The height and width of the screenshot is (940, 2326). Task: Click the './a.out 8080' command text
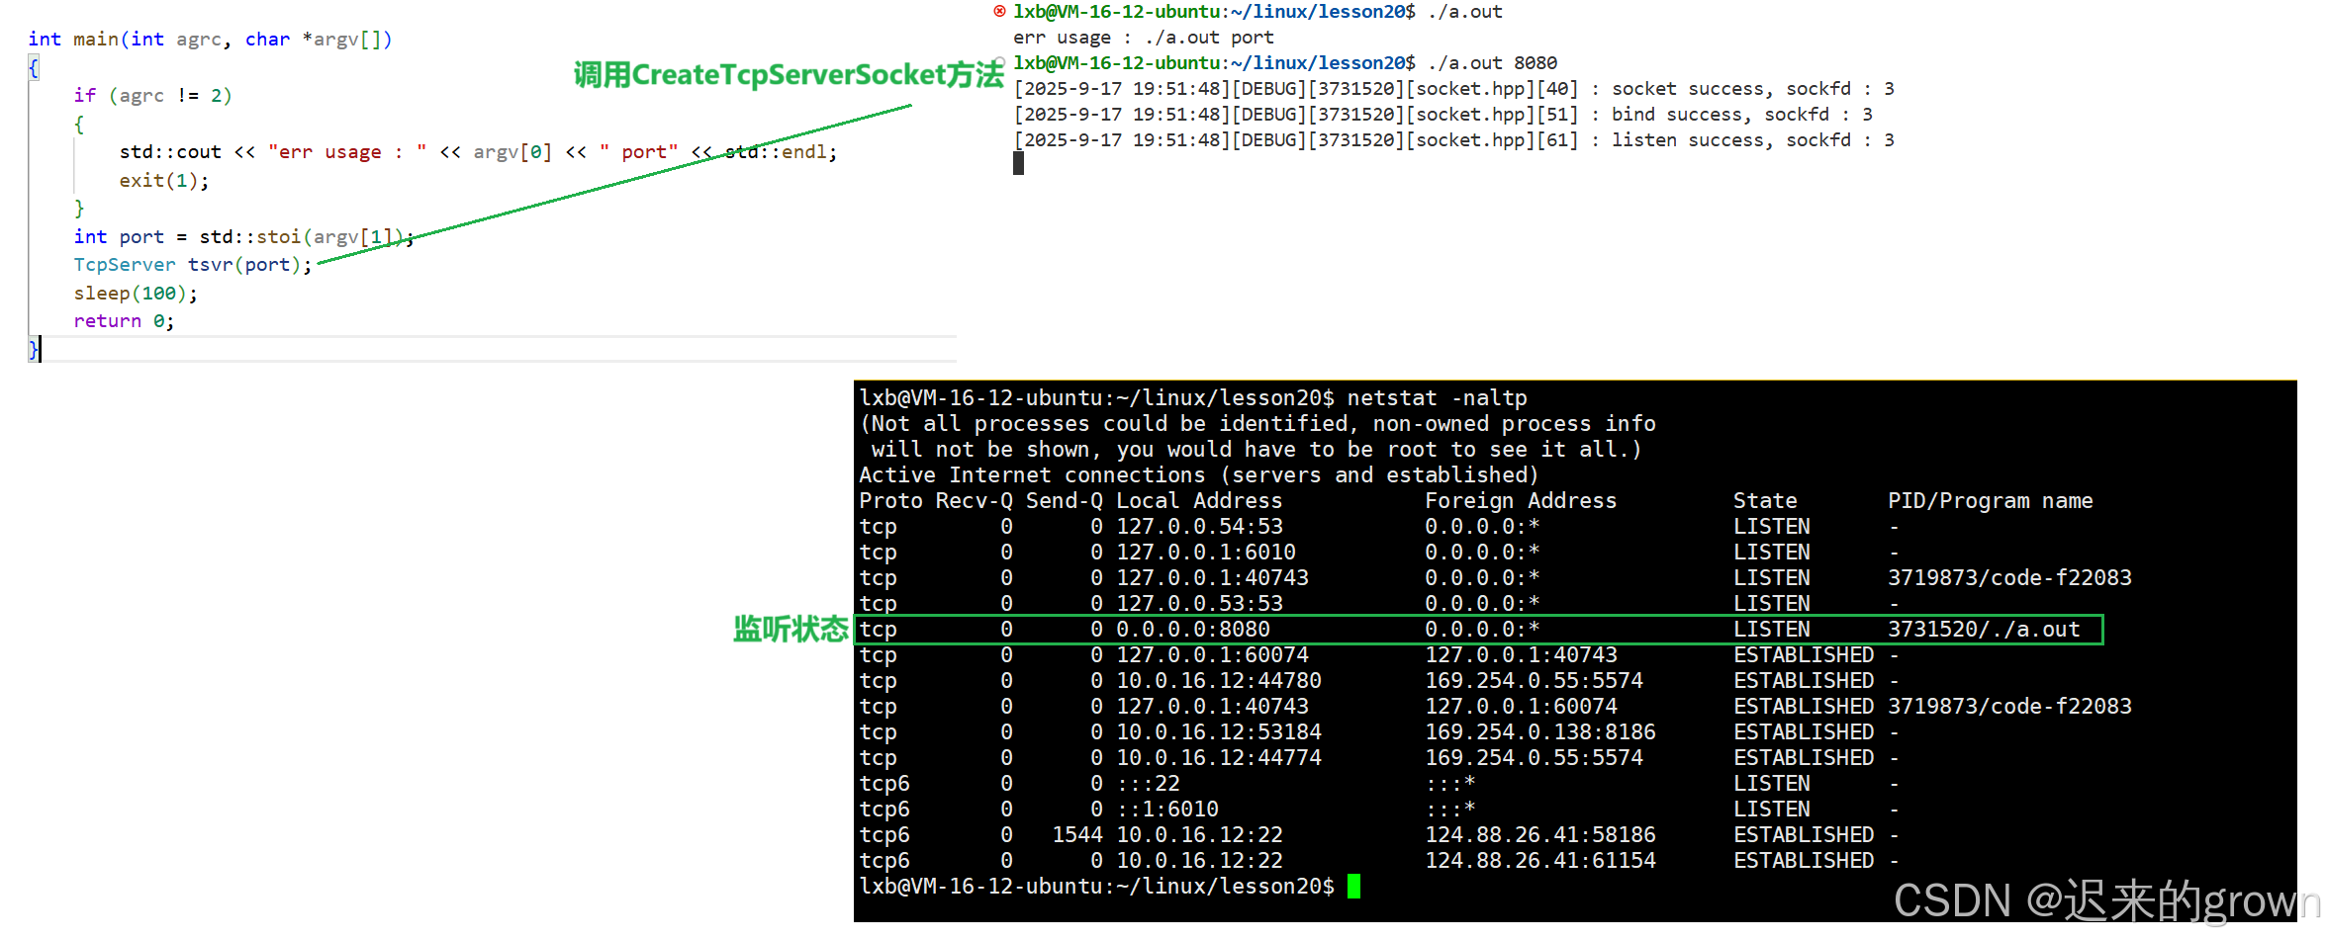(1493, 63)
